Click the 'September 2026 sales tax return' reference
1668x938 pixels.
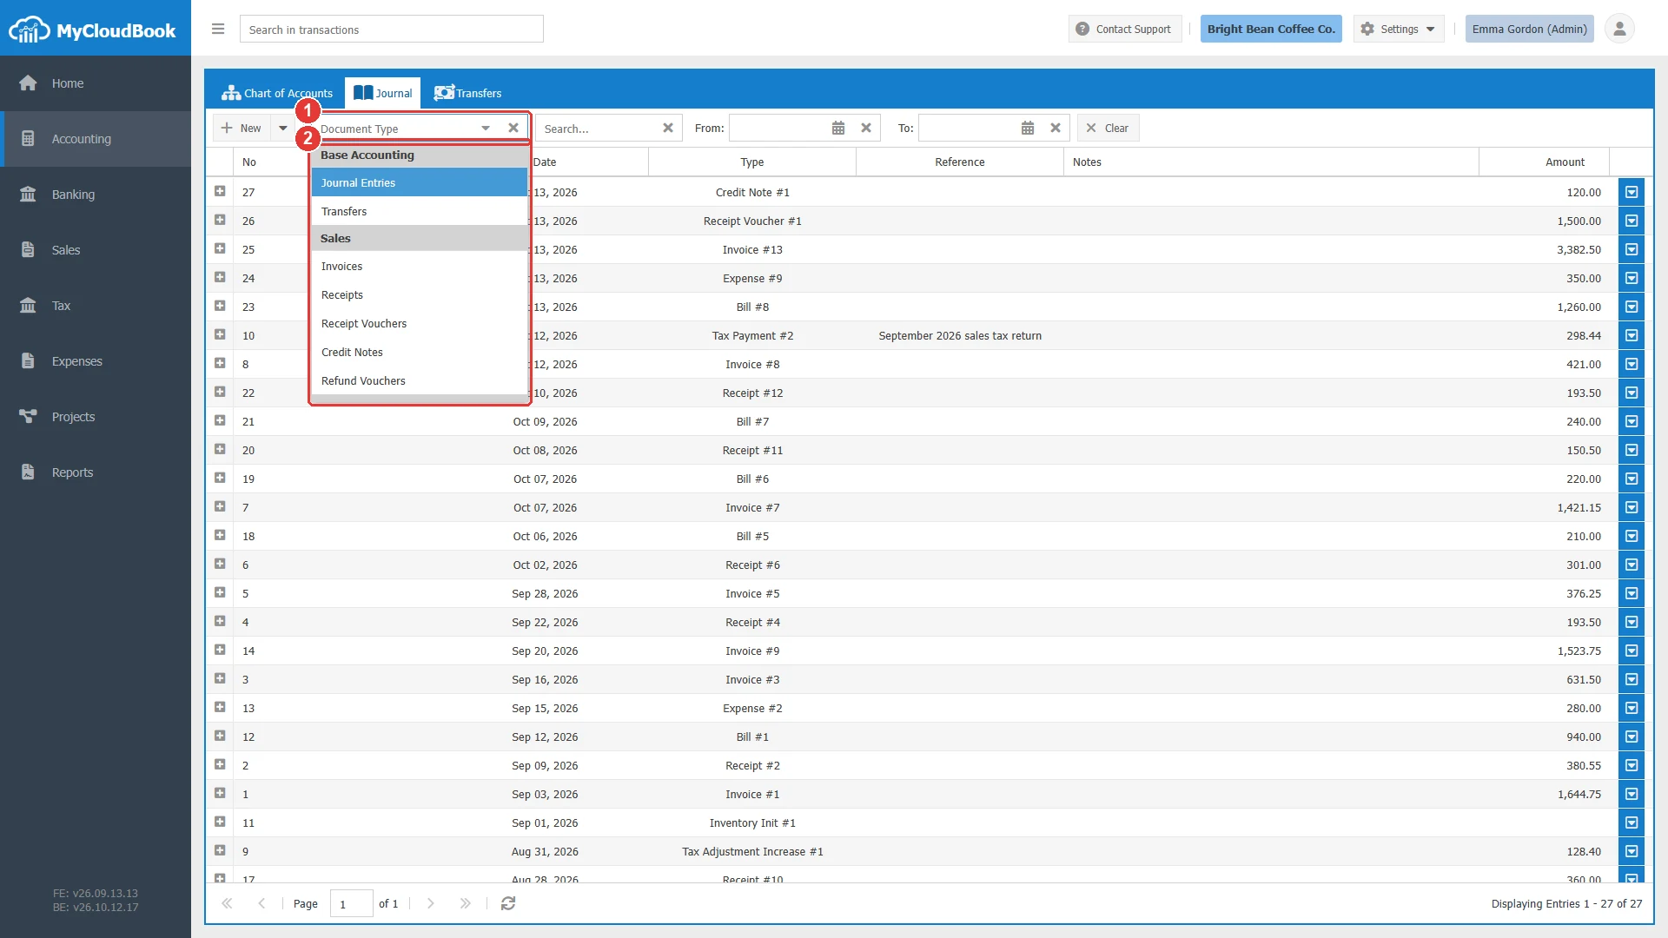click(960, 335)
